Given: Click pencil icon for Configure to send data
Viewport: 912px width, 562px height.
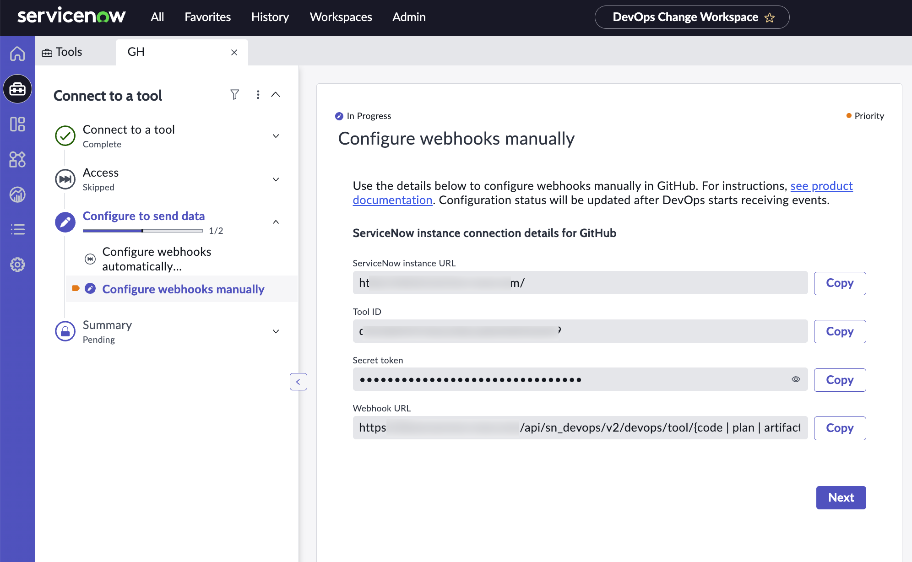Looking at the screenshot, I should coord(65,222).
